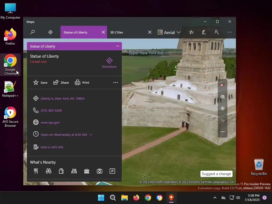Minimize the Statue of Liberty card
272x204 pixels.
(x=118, y=46)
